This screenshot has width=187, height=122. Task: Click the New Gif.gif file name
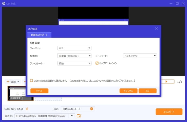coord(17,109)
